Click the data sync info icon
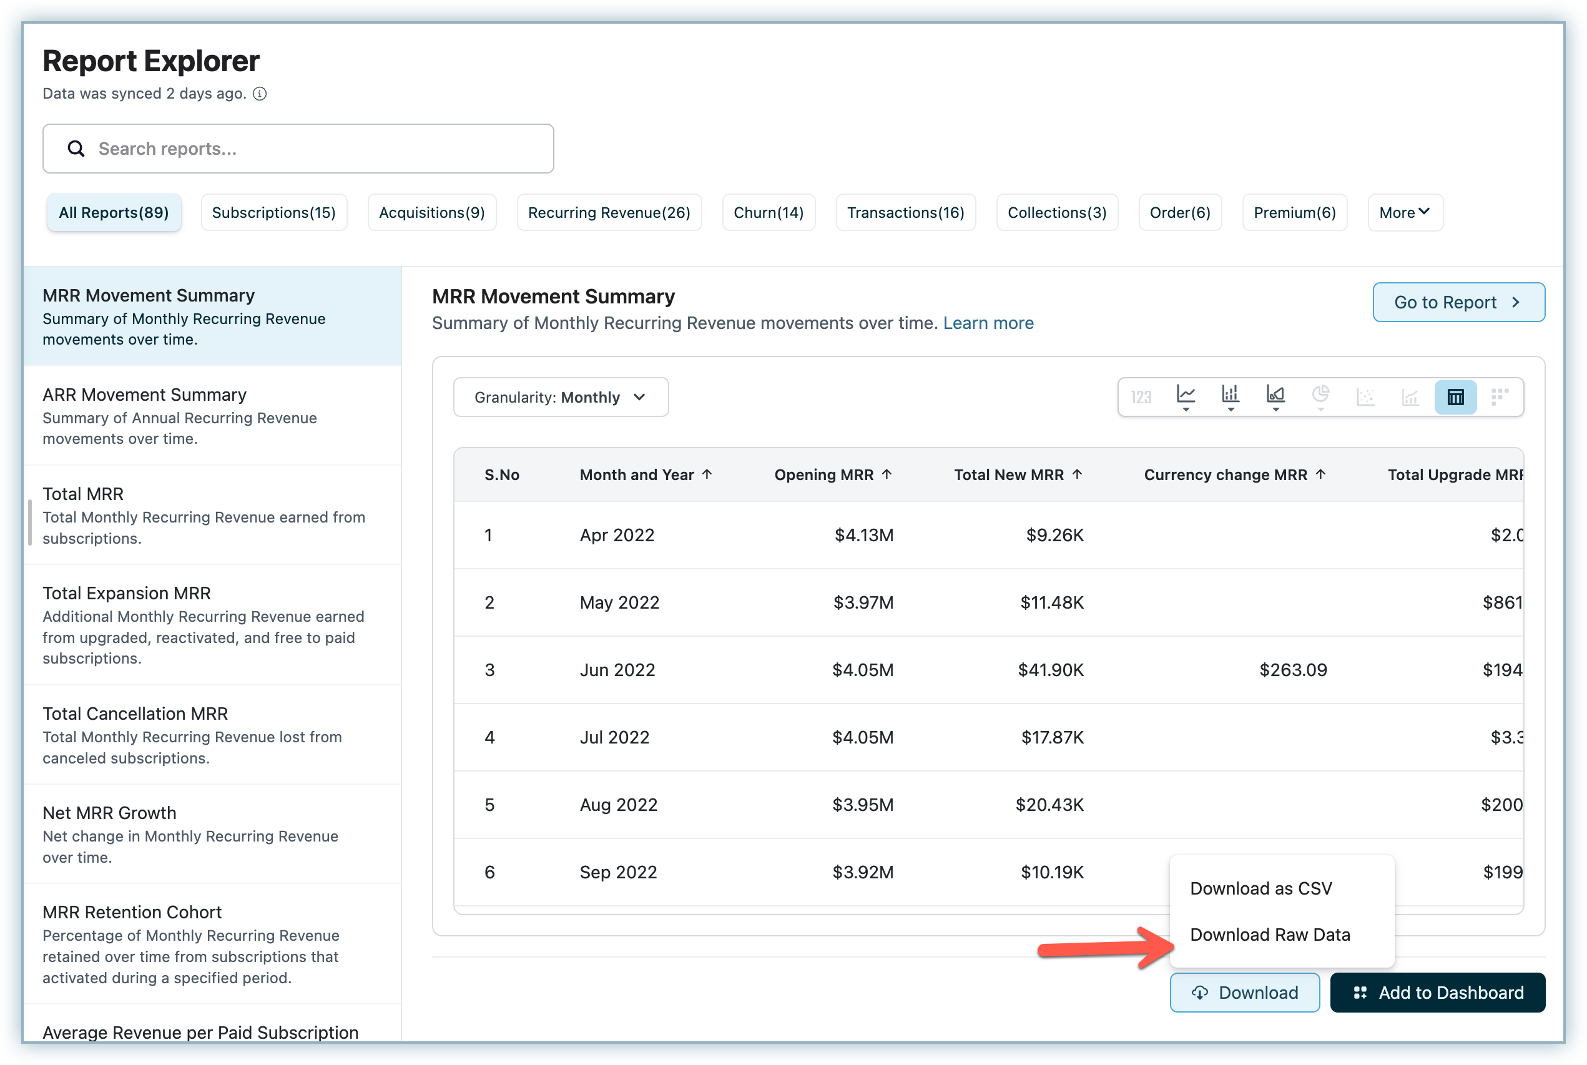The height and width of the screenshot is (1065, 1587). [x=260, y=94]
